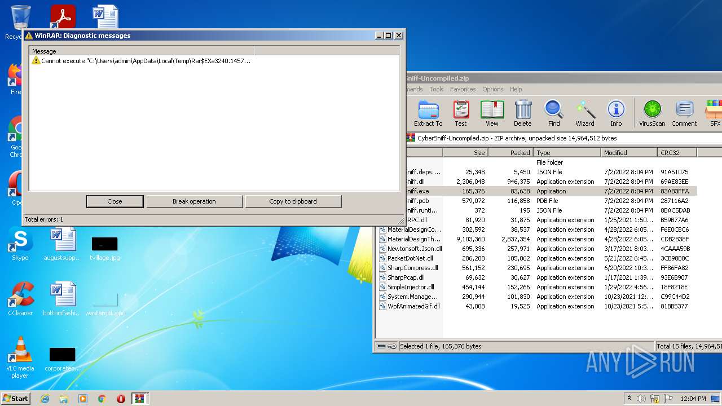Open Windows Explorer from the taskbar

point(64,399)
